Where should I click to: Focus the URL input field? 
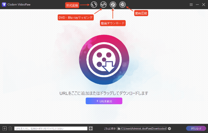(x=51, y=128)
